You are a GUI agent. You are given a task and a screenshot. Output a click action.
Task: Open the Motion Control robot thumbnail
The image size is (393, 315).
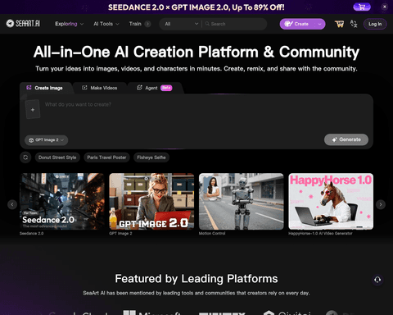242,201
